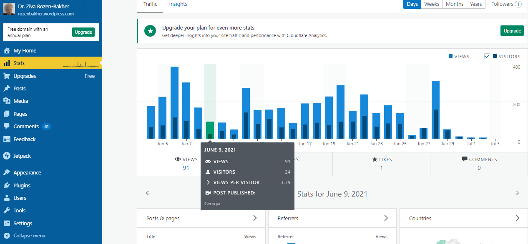Open the Media library icon

pos(6,101)
